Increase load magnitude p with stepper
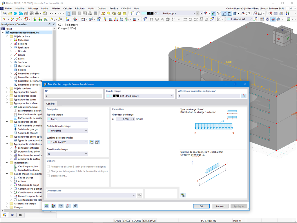 click(131, 118)
